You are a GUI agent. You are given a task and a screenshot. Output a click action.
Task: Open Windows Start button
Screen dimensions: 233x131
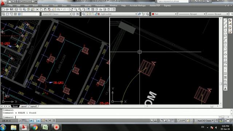[x=3, y=127]
